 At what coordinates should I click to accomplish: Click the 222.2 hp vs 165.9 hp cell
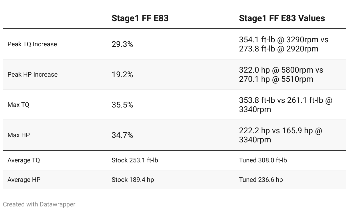280,135
